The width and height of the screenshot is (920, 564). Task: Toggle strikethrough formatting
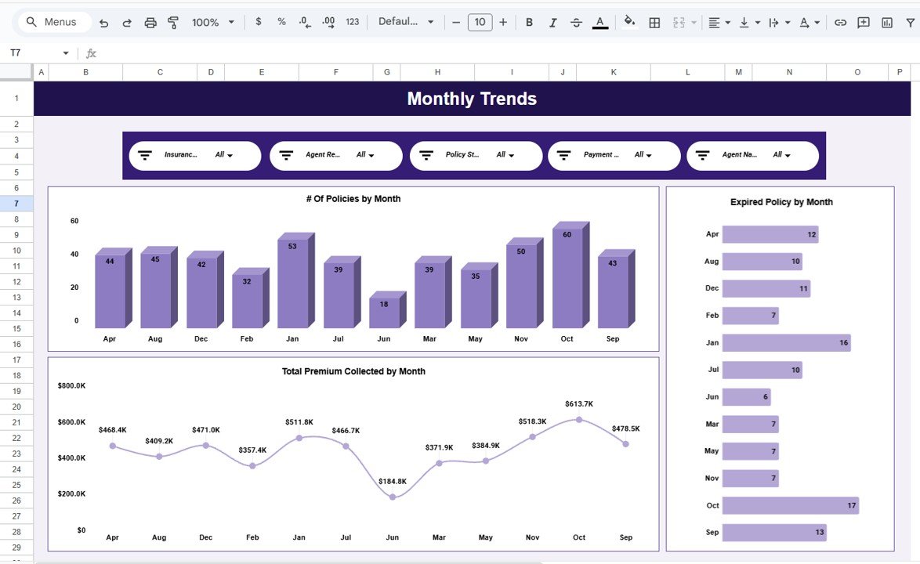576,22
